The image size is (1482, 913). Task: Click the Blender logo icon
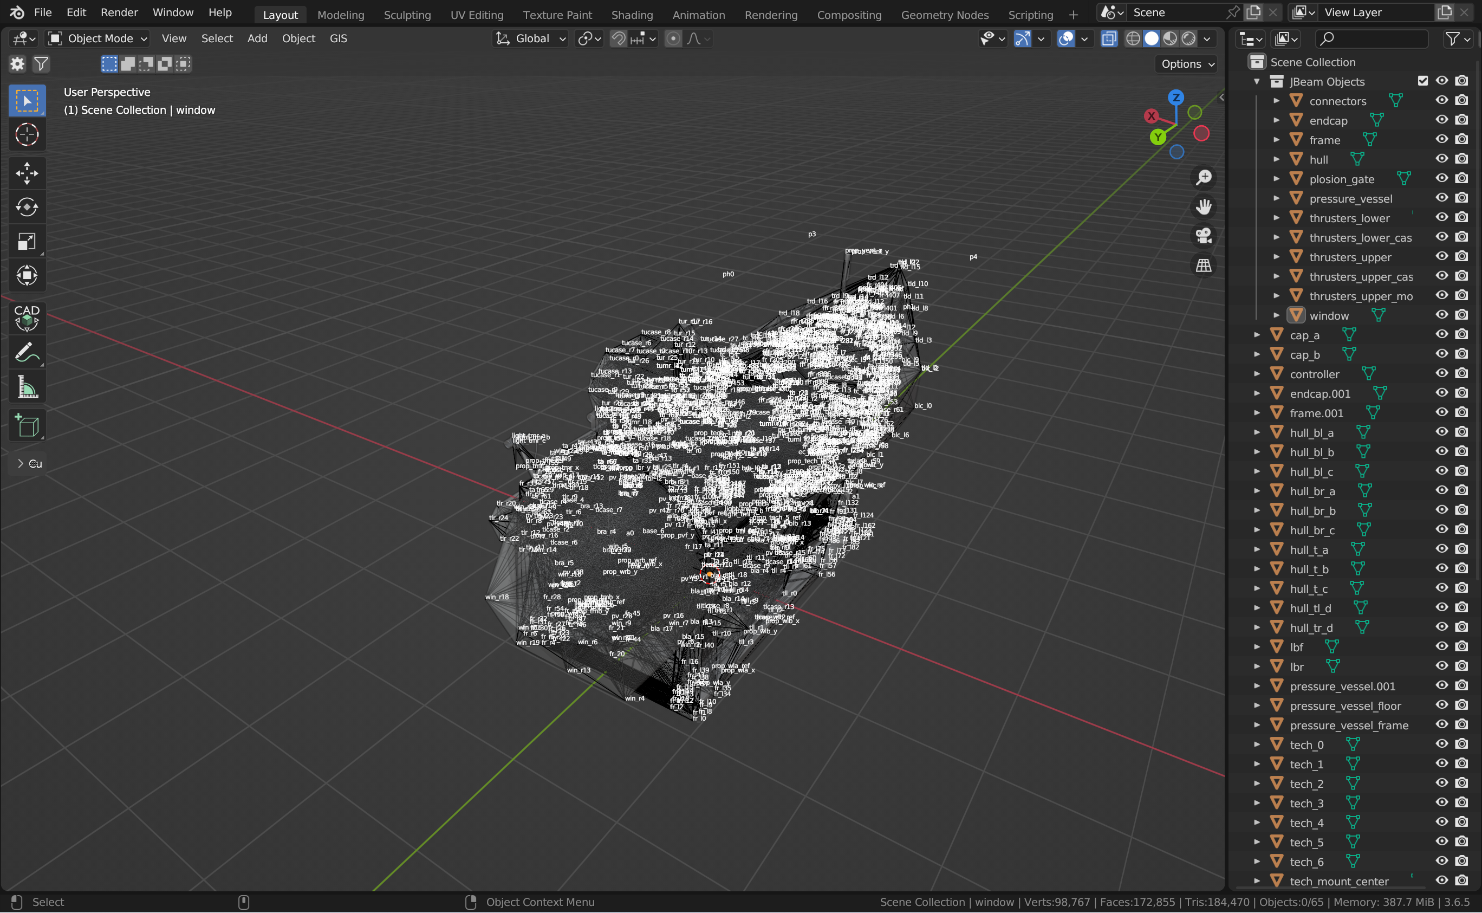point(17,12)
